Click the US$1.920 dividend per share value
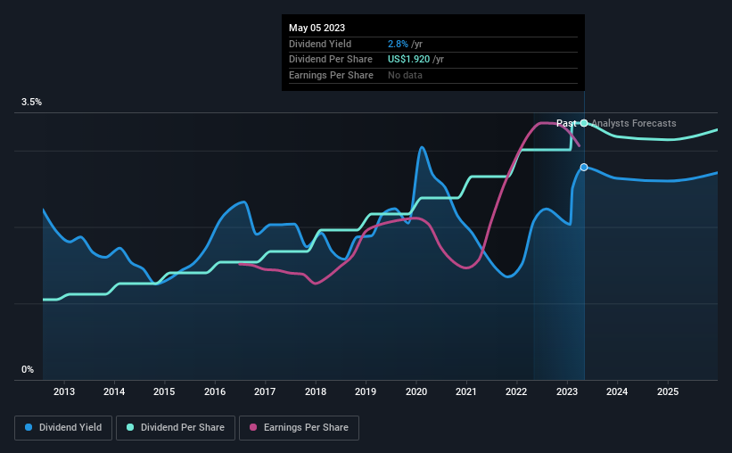This screenshot has width=732, height=453. [408, 60]
